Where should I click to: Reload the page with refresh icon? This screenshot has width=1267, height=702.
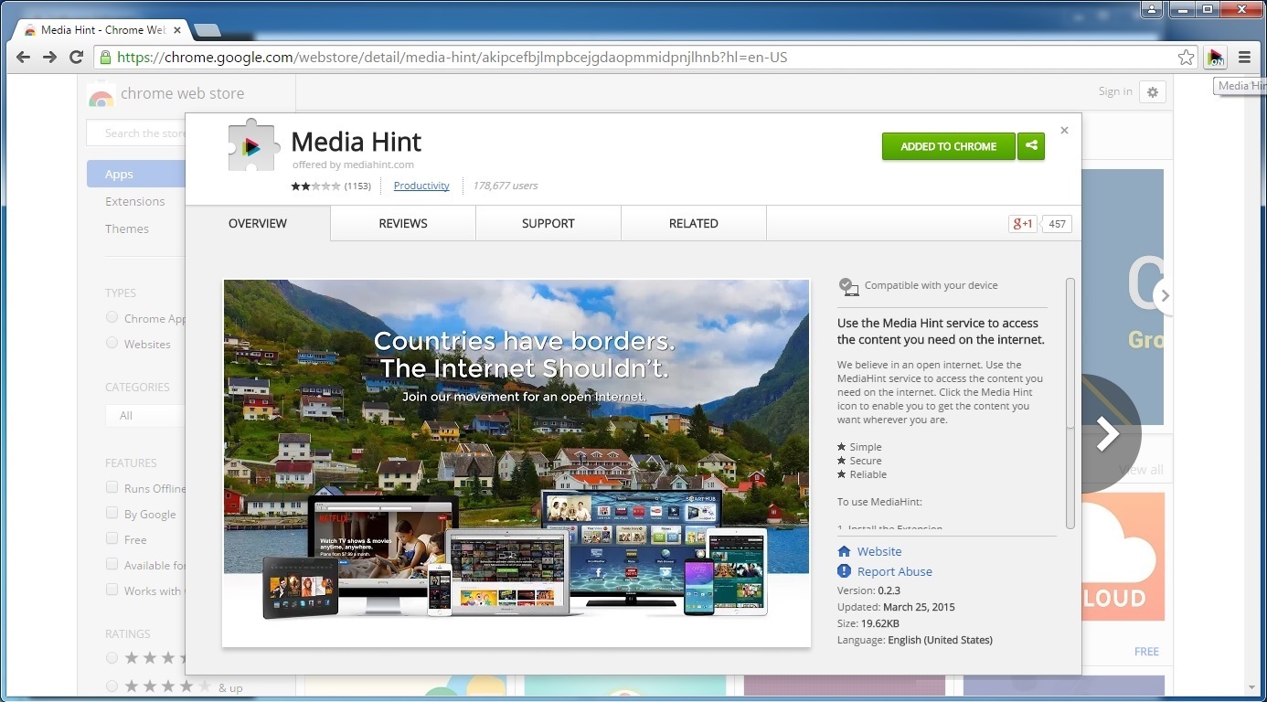coord(77,57)
